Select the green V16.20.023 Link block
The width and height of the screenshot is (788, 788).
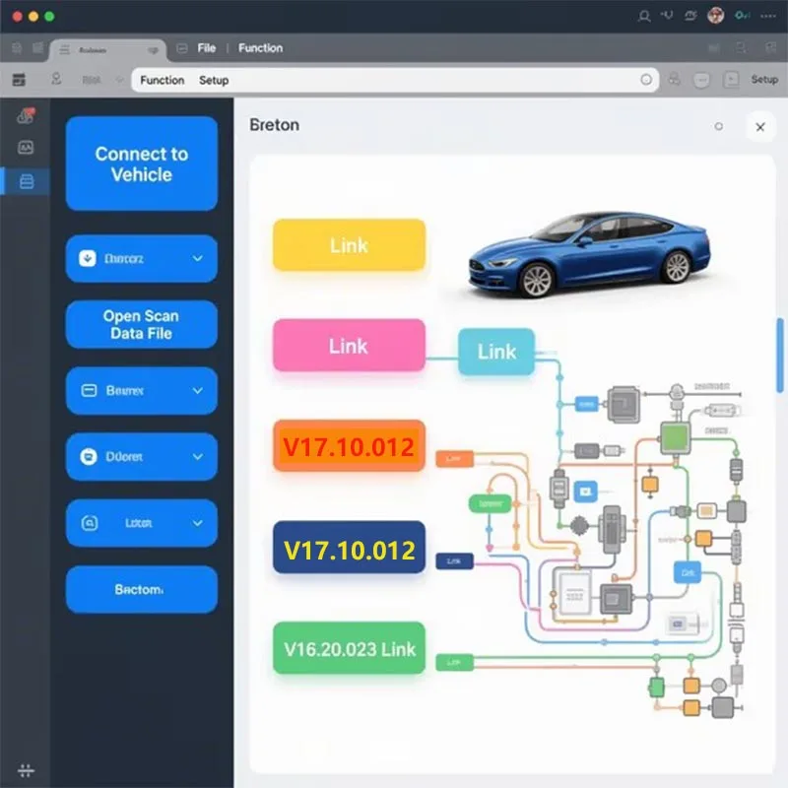(349, 649)
